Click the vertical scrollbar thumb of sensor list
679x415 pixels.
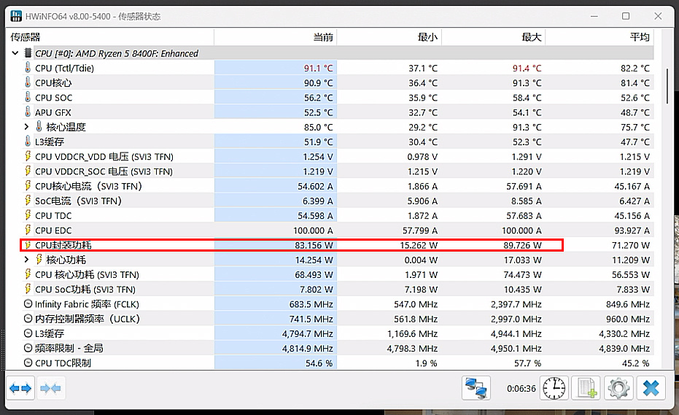[667, 86]
